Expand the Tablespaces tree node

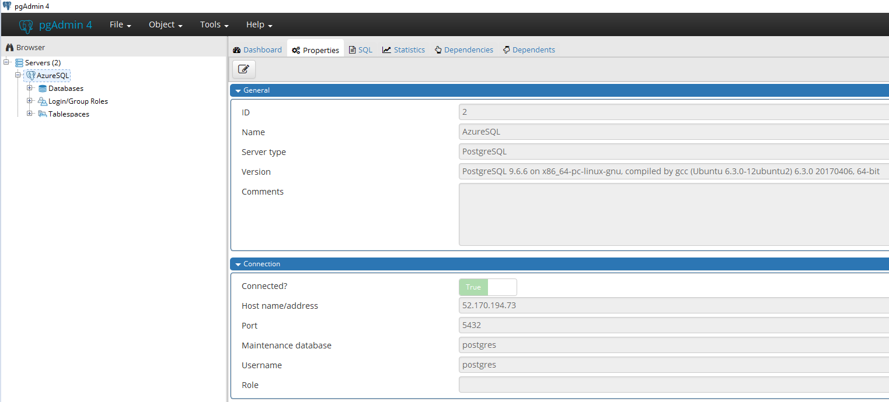[x=30, y=114]
